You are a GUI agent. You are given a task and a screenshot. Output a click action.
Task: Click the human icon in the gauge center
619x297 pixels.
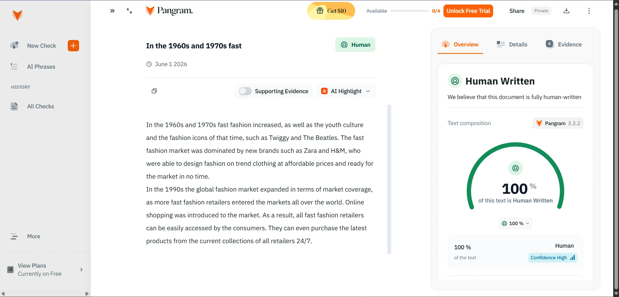pyautogui.click(x=515, y=168)
